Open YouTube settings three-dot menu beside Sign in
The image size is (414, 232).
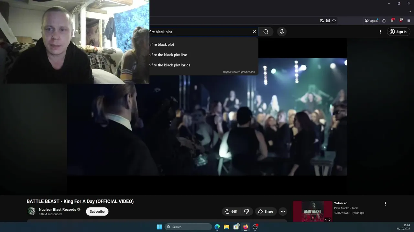point(380,32)
